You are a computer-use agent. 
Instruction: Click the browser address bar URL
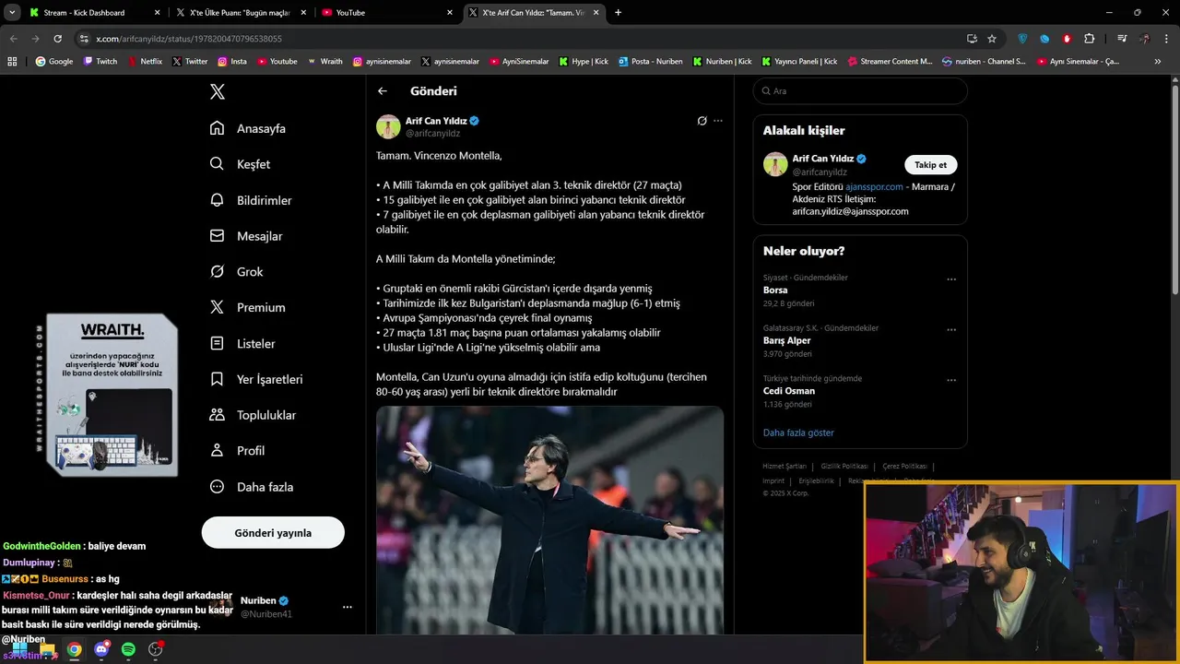pos(189,39)
